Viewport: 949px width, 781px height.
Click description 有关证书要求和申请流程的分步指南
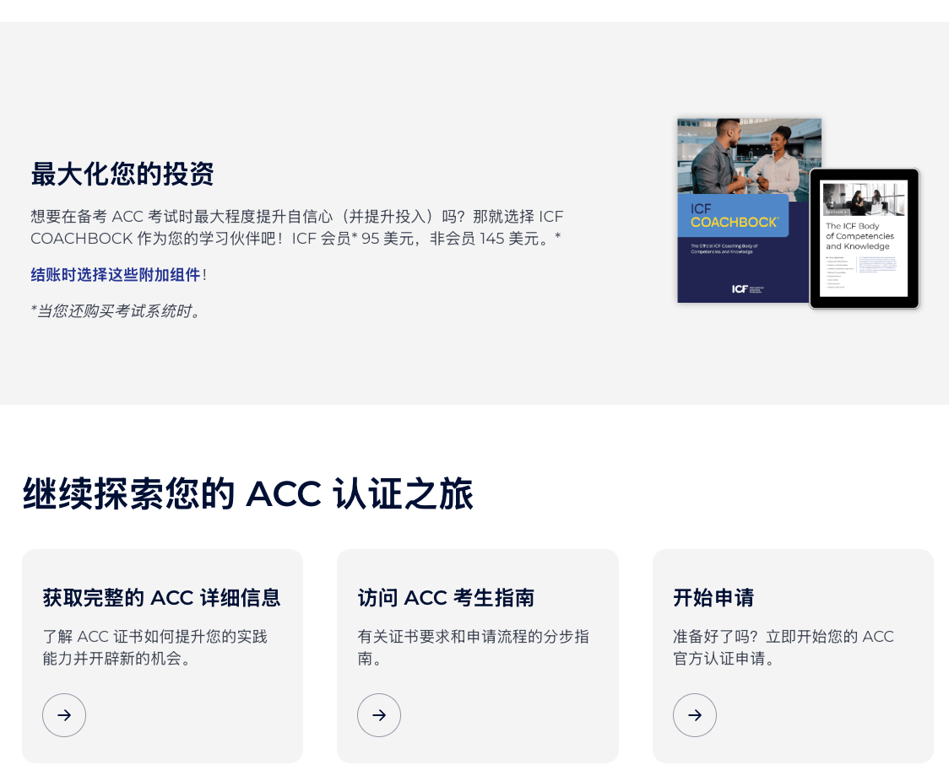click(x=474, y=648)
